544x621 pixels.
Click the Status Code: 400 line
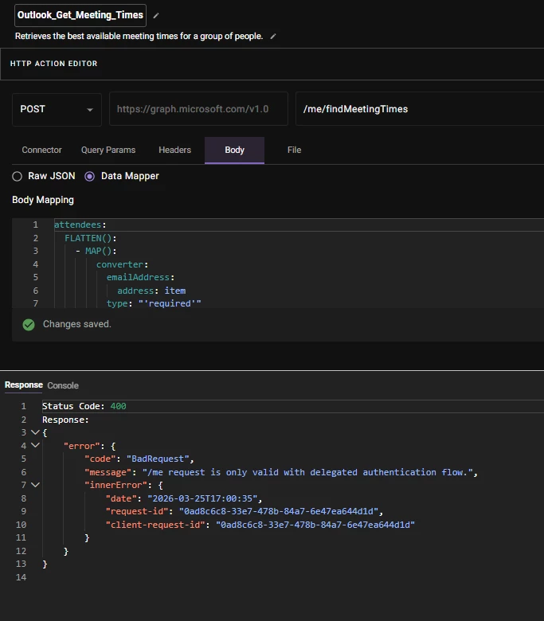point(84,406)
